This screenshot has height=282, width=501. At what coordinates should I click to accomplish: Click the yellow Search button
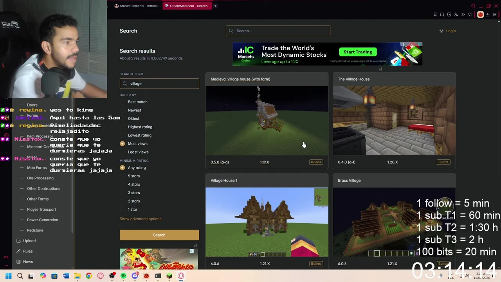coord(159,235)
